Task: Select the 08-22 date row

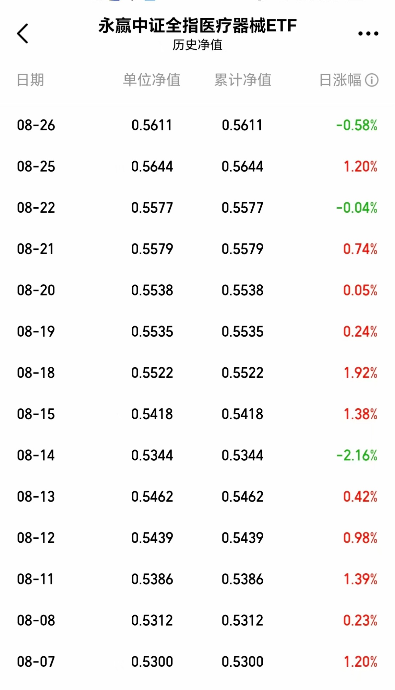Action: (36, 208)
